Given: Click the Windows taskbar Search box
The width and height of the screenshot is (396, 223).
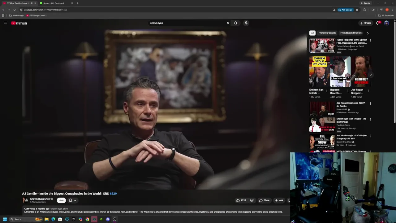Looking at the screenshot, I should pyautogui.click(x=26, y=219).
